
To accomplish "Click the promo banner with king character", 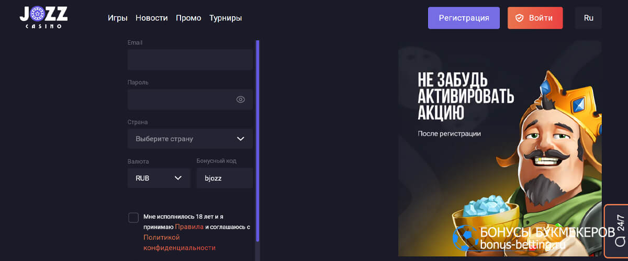I will pos(500,149).
